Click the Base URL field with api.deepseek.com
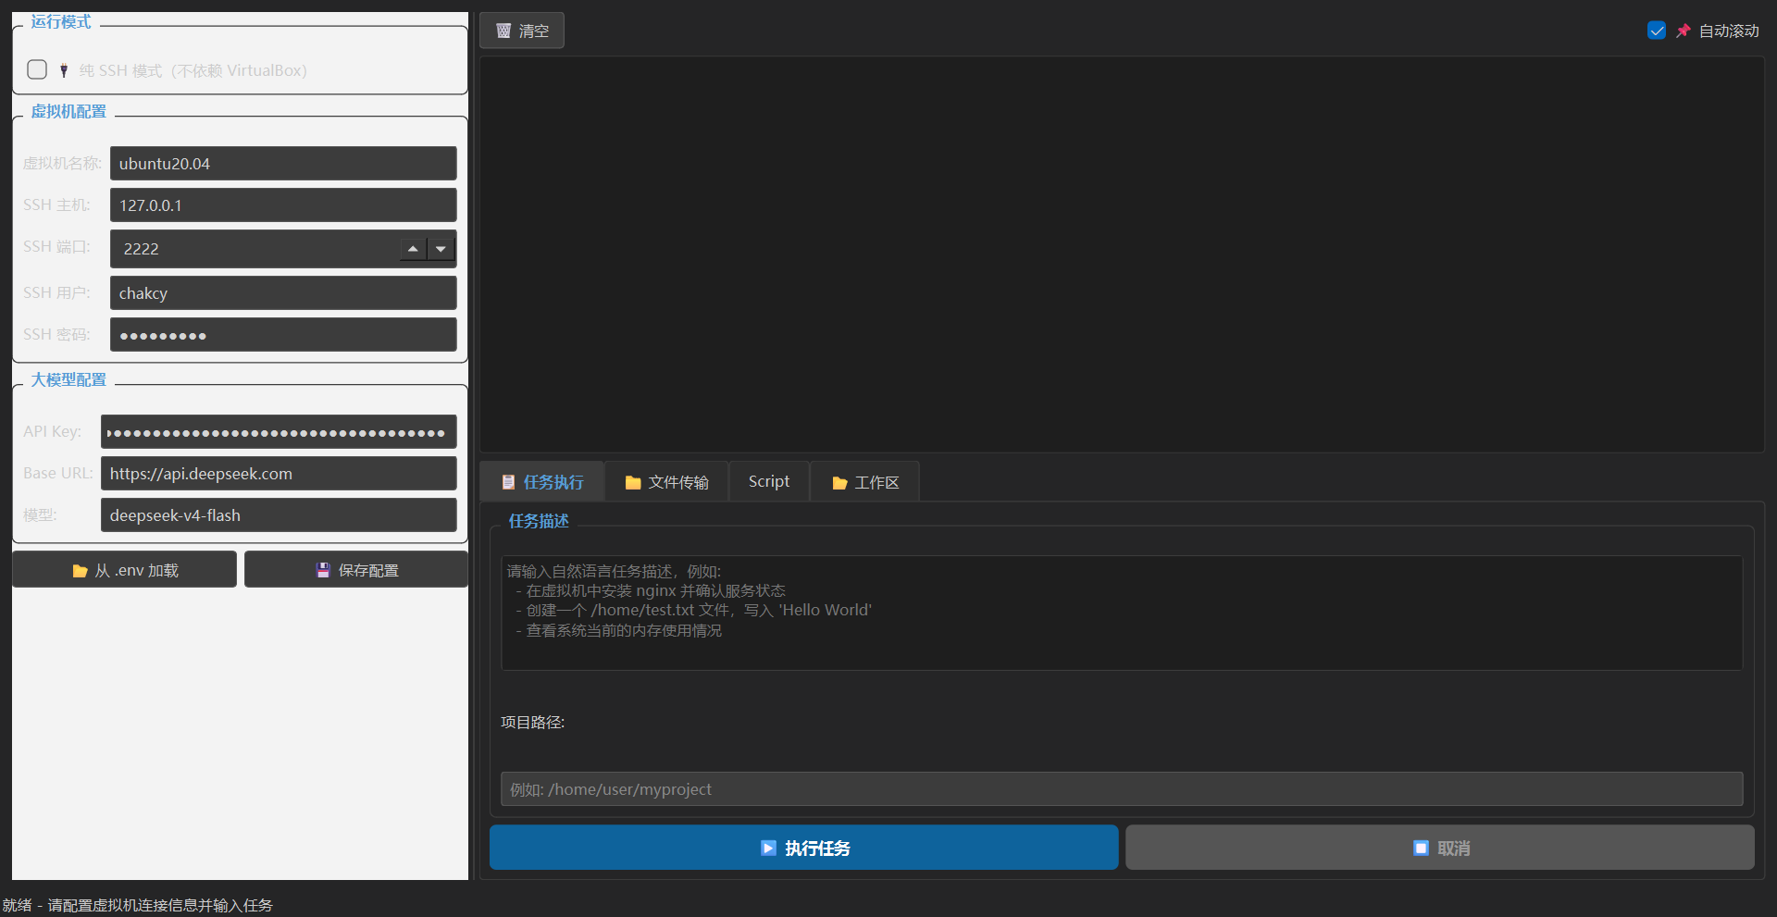 279,474
